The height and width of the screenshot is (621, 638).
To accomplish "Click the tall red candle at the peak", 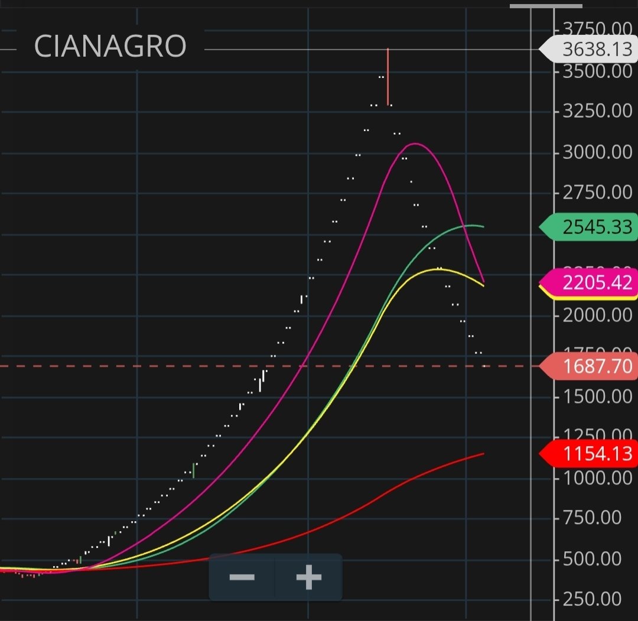I will click(388, 77).
